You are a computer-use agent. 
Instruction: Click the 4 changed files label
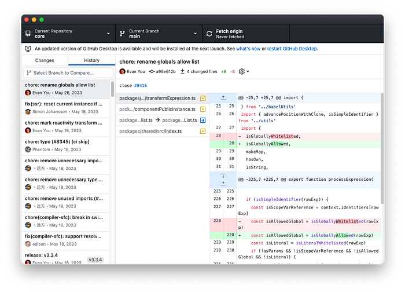(x=202, y=71)
